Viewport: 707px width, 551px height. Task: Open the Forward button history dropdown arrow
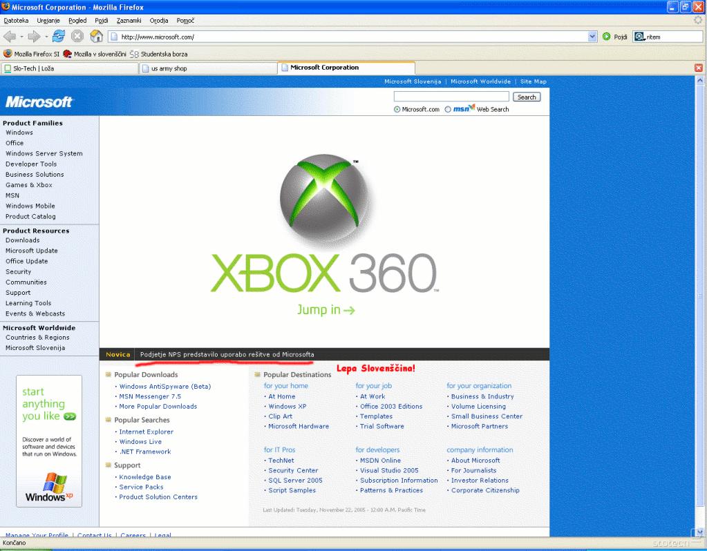tap(46, 37)
